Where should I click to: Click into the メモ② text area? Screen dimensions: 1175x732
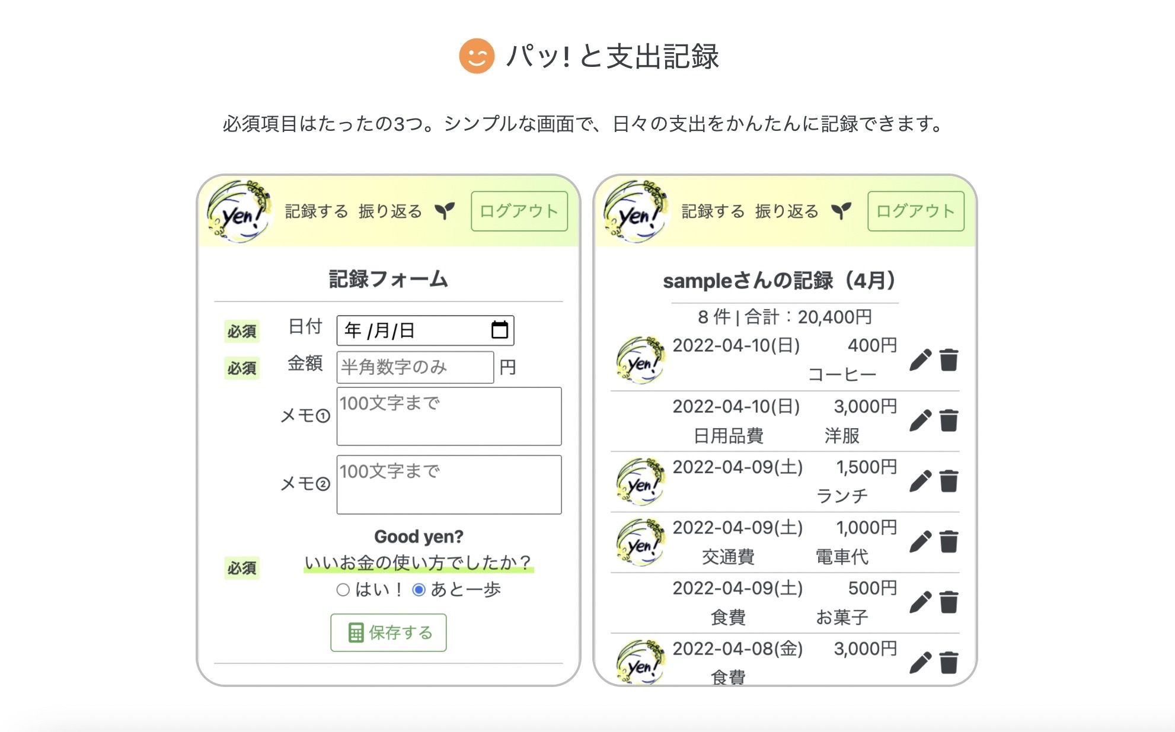(x=449, y=484)
